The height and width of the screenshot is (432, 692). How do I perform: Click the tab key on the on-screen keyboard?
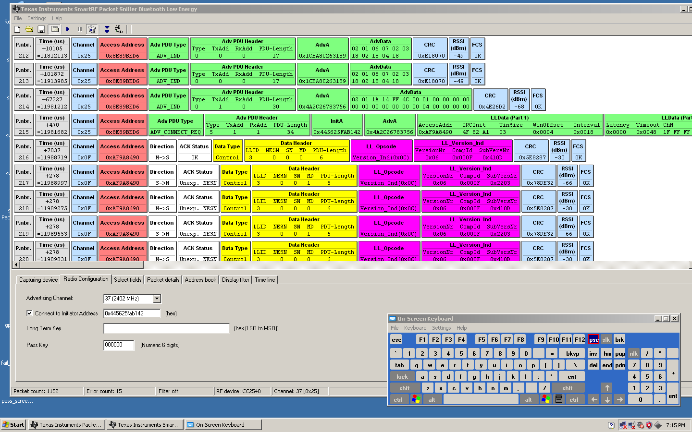tap(399, 365)
